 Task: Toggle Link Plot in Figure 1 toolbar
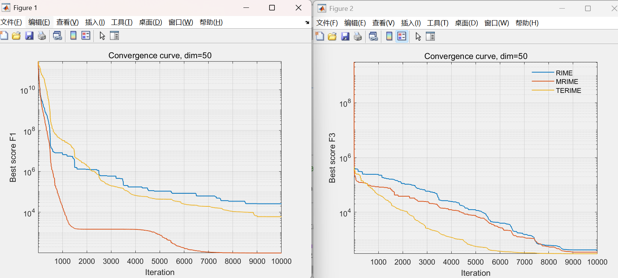coord(58,36)
